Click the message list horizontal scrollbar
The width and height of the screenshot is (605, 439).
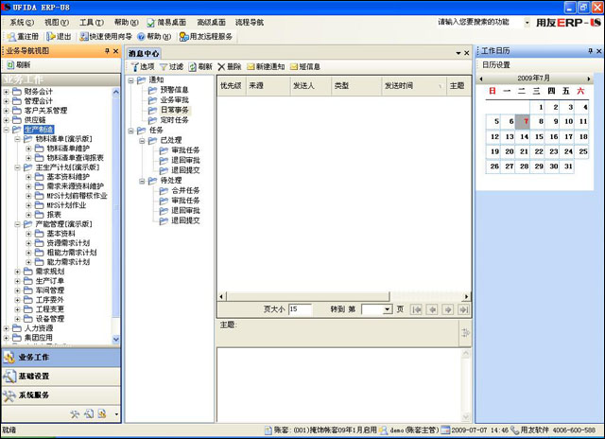click(x=308, y=296)
